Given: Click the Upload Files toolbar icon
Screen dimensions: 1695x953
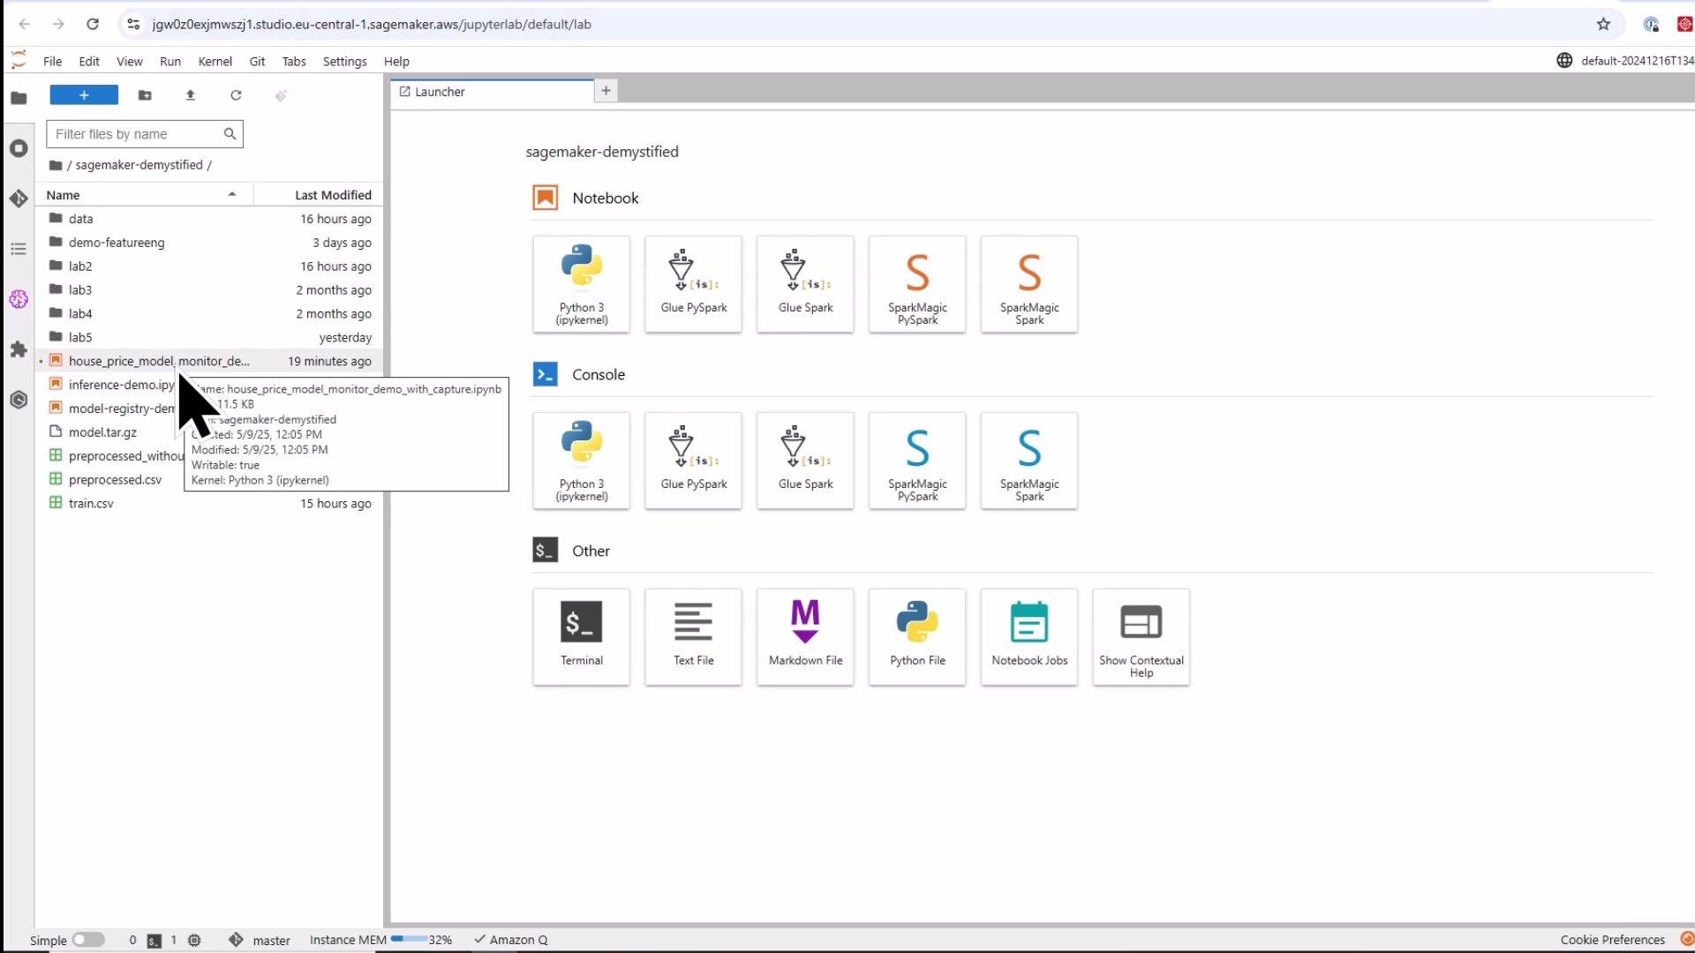Looking at the screenshot, I should pos(190,95).
